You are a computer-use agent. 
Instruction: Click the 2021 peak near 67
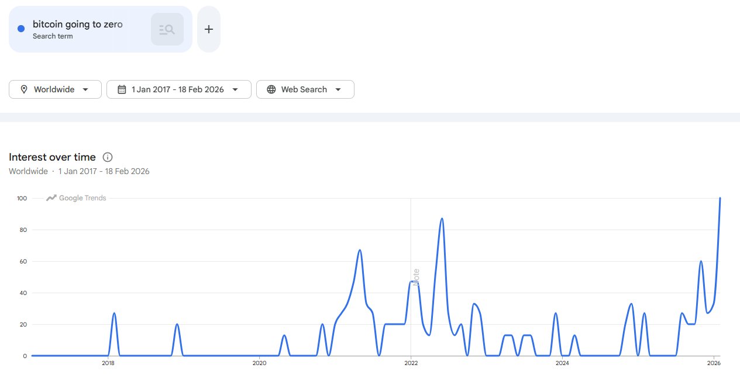360,251
